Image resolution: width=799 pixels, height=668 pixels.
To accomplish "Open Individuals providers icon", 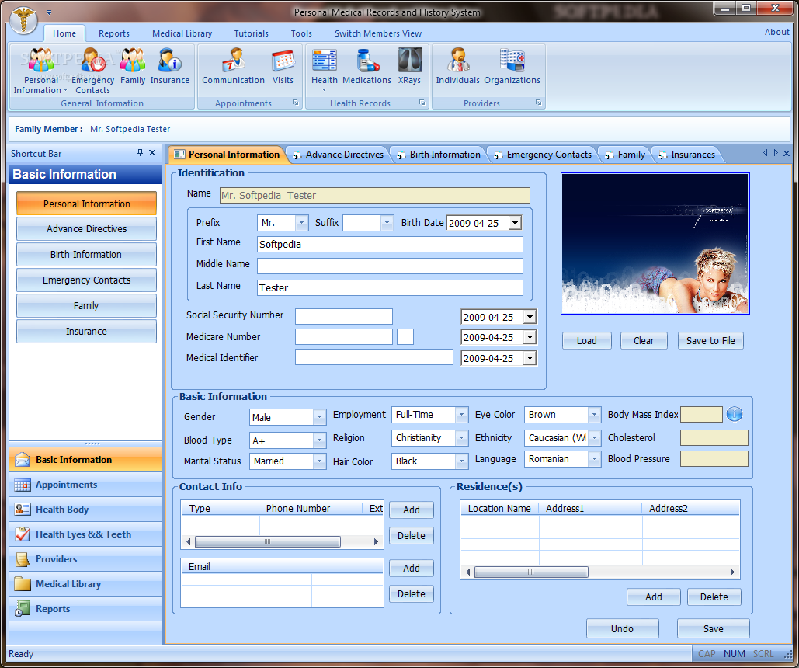I will 457,66.
